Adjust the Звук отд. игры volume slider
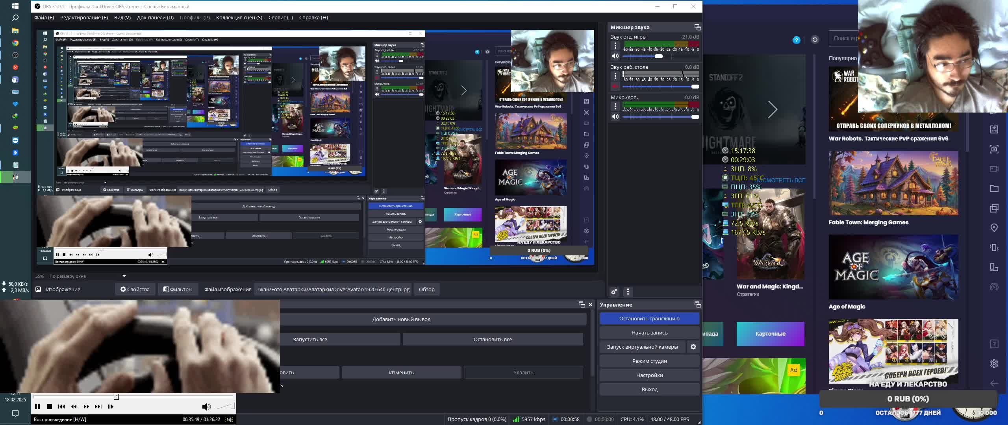The image size is (1008, 425). [658, 56]
